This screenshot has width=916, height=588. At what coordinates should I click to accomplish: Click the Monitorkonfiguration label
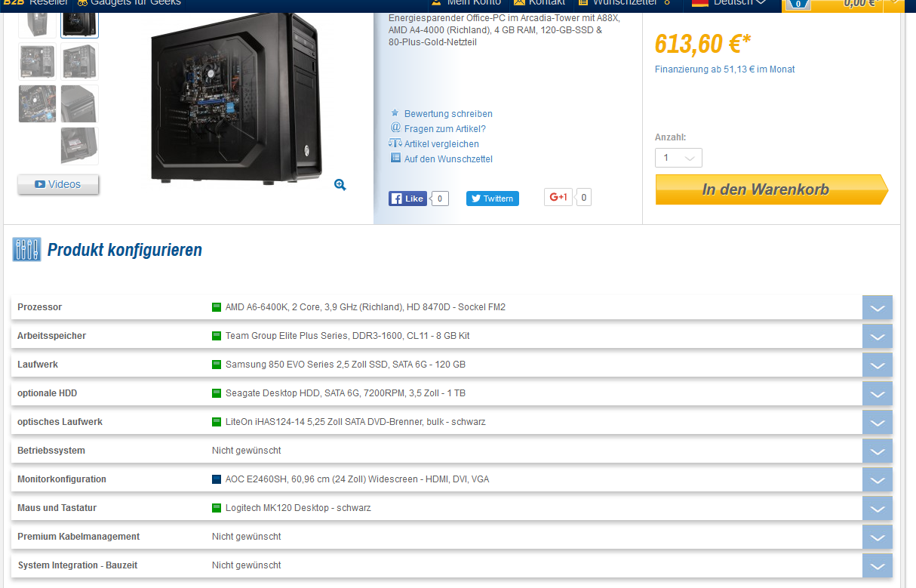(x=62, y=479)
